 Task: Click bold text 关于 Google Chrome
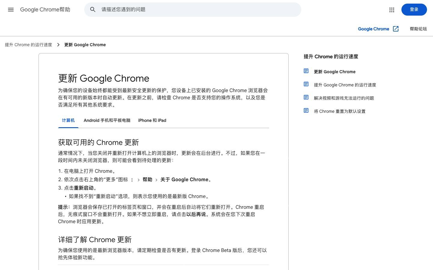[x=184, y=180]
